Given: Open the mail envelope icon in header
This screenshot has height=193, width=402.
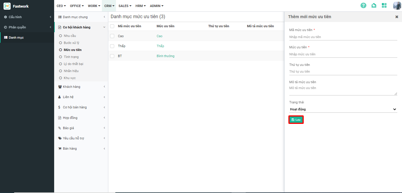Looking at the screenshot, I should coord(374,6).
